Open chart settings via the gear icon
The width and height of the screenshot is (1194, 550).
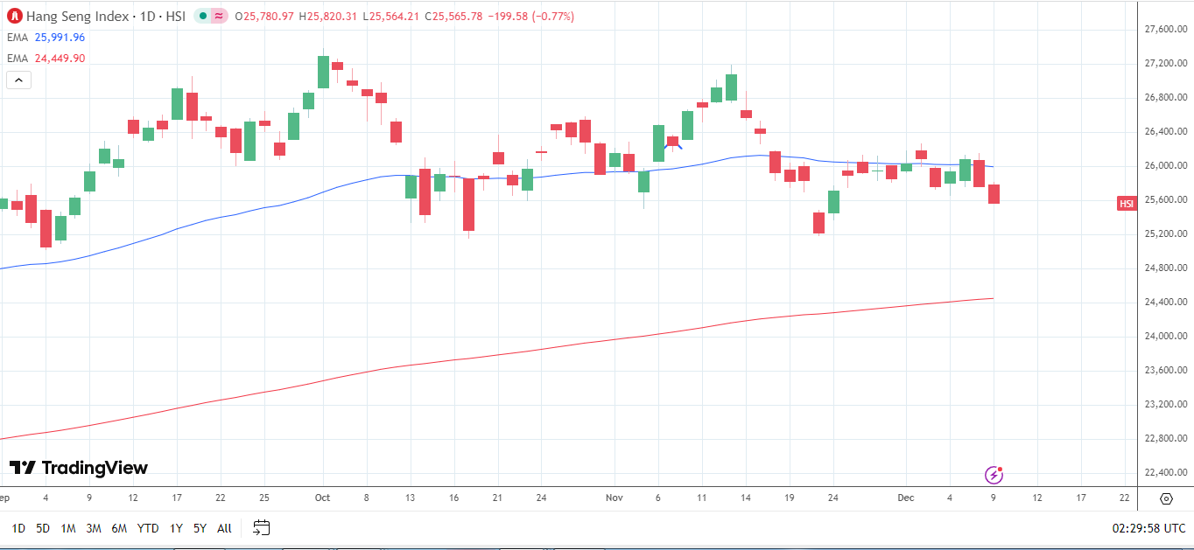point(1165,498)
